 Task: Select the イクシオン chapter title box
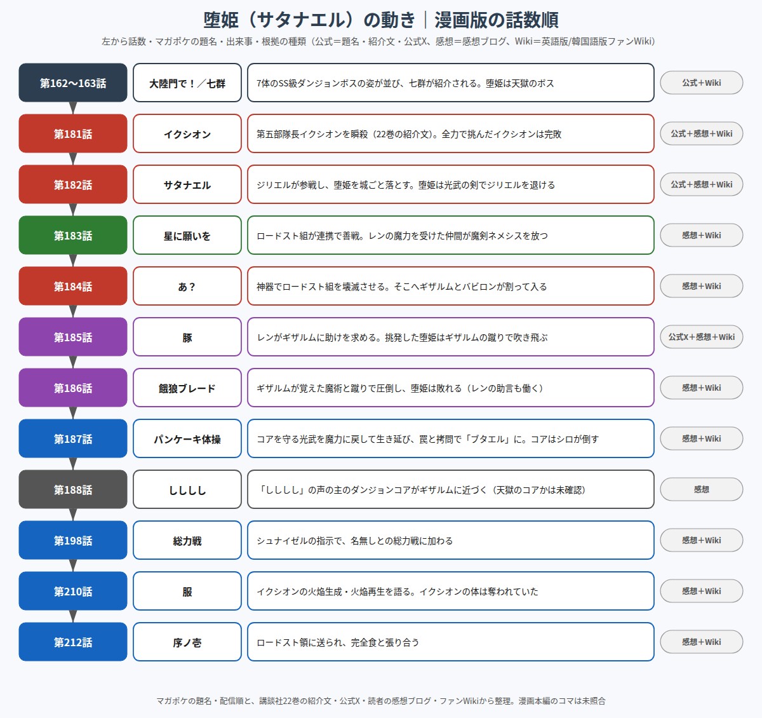click(x=187, y=133)
